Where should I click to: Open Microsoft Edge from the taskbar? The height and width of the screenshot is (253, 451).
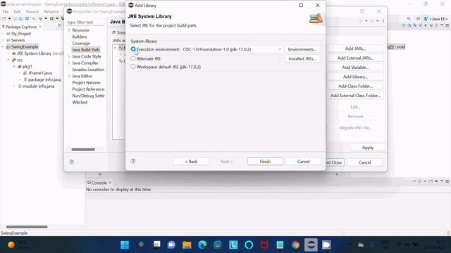[202, 245]
